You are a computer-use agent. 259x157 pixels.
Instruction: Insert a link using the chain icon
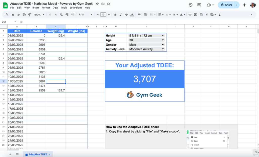(190, 14)
